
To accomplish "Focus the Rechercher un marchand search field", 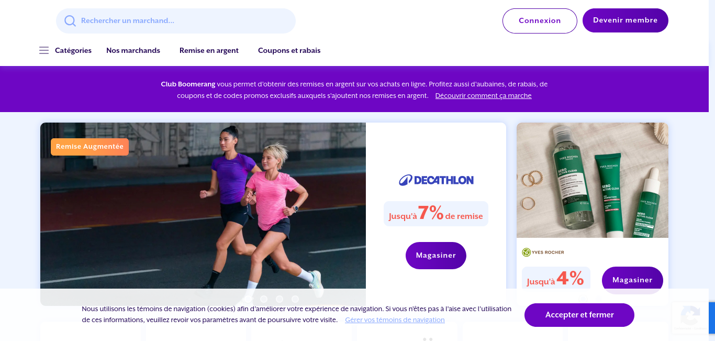I will (x=176, y=21).
